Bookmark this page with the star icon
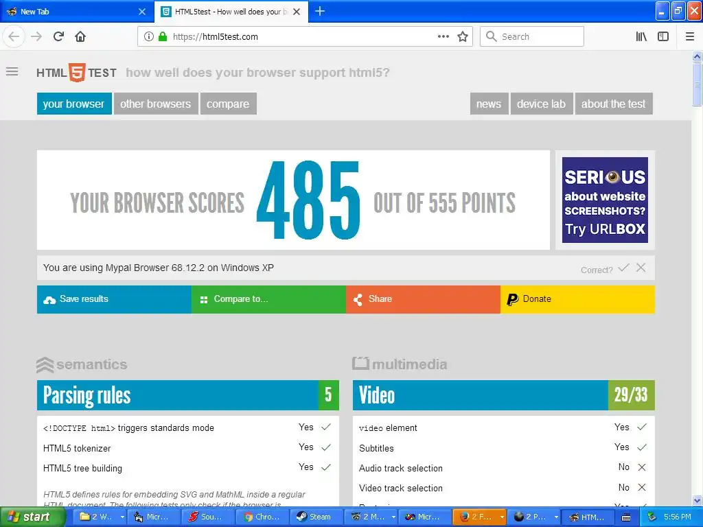This screenshot has width=703, height=527. (463, 37)
